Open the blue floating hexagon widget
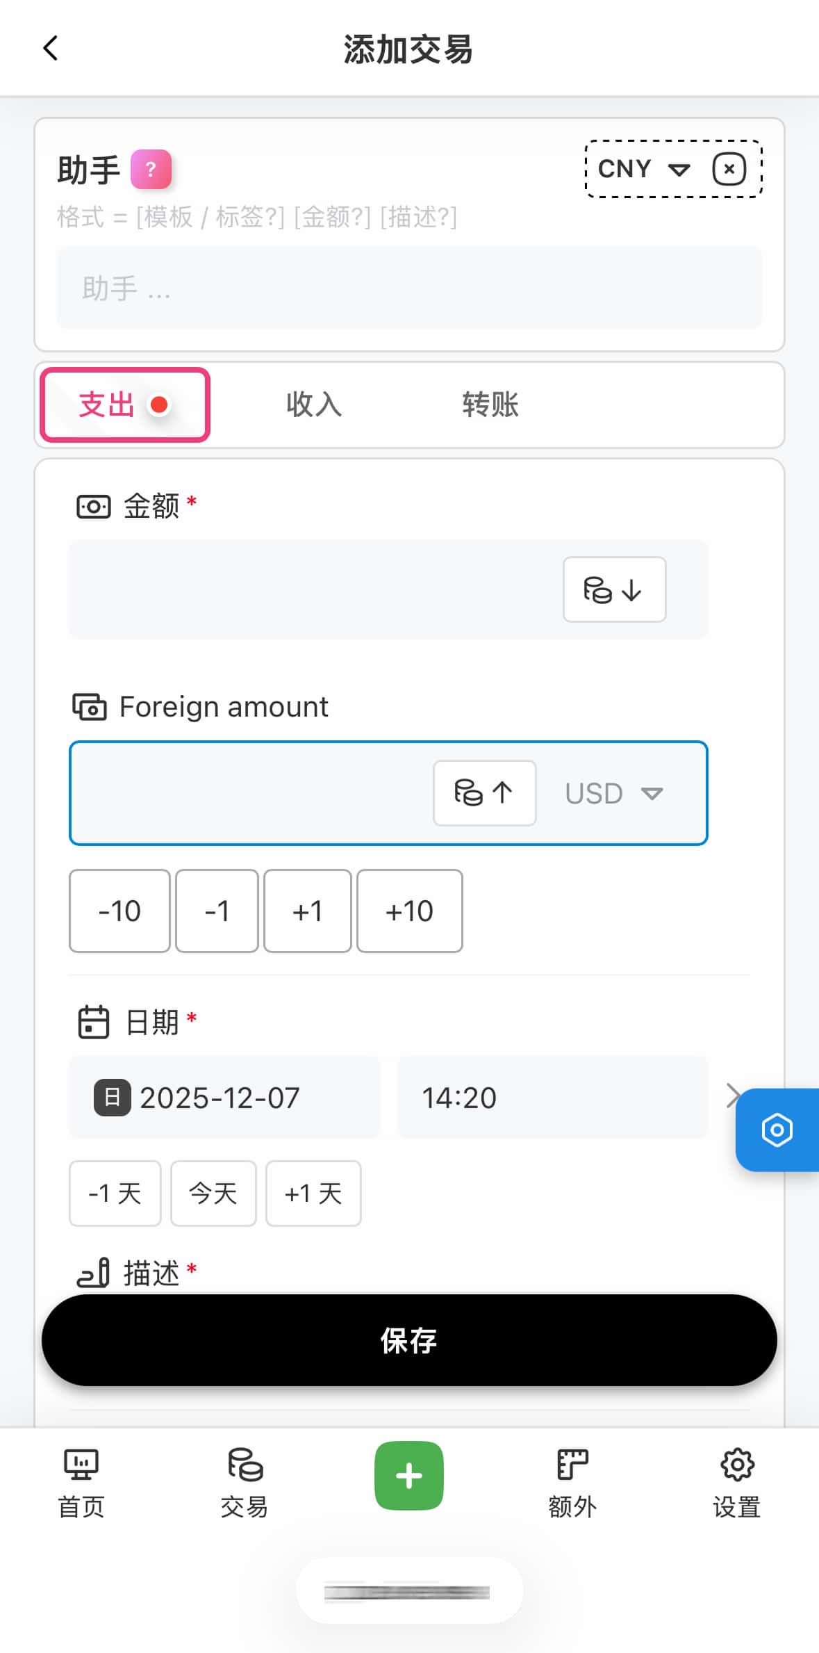The width and height of the screenshot is (819, 1653). (777, 1130)
